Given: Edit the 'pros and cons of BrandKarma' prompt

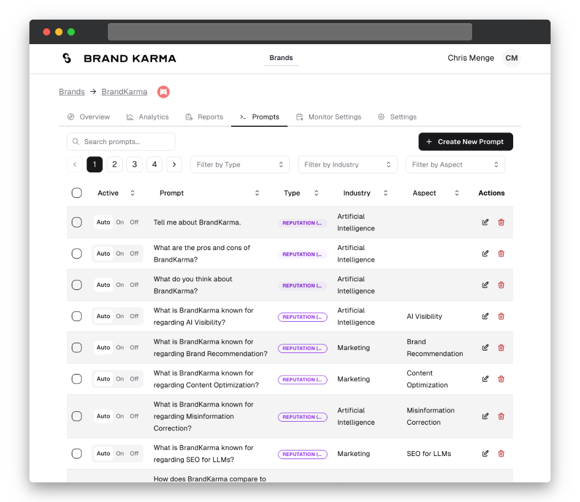Looking at the screenshot, I should (486, 254).
